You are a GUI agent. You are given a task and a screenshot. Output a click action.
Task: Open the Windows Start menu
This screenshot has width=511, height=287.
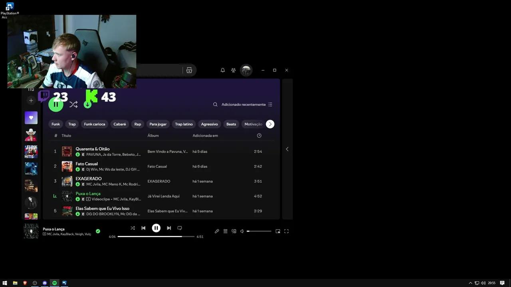5,283
